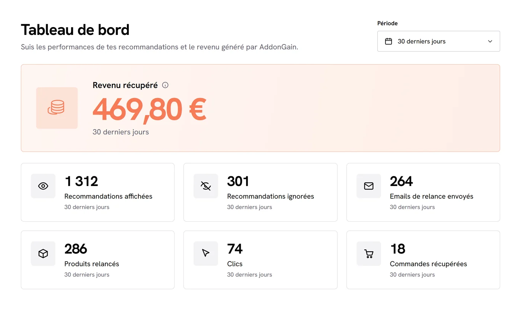Click the box icon for Produits relancés

[x=43, y=254]
